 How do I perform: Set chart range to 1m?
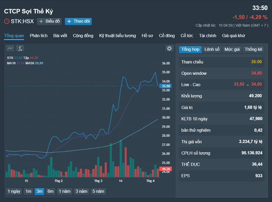coord(28,191)
